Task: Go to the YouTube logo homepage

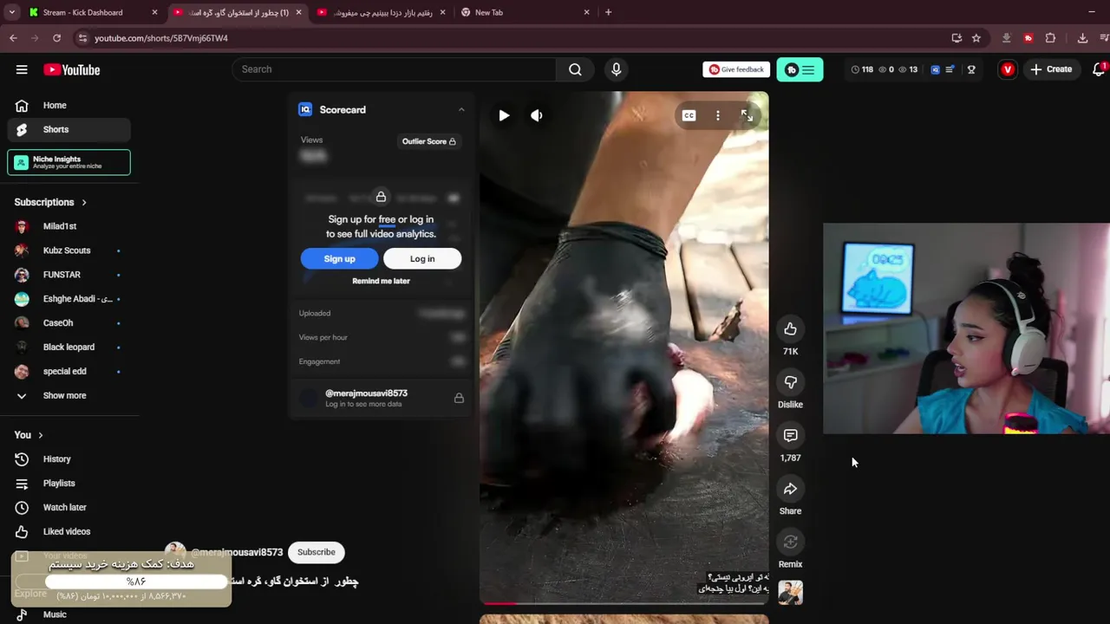Action: point(72,69)
